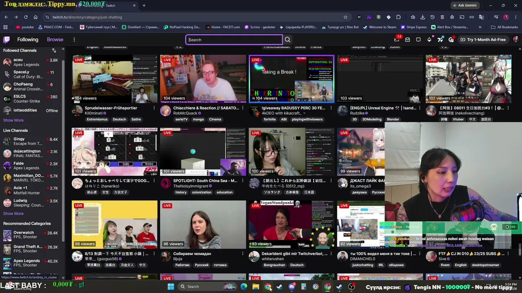This screenshot has width=522, height=293.
Task: Click the Ask Gemini button
Action: pyautogui.click(x=464, y=5)
